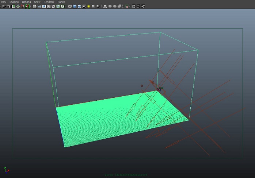The height and width of the screenshot is (178, 255).
Task: Click the crop-square toolbar icon
Action: coord(138,6)
